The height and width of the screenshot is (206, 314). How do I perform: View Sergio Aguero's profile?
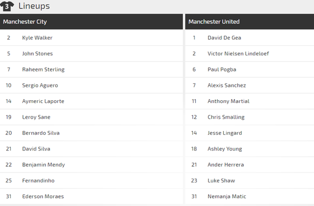pos(40,86)
